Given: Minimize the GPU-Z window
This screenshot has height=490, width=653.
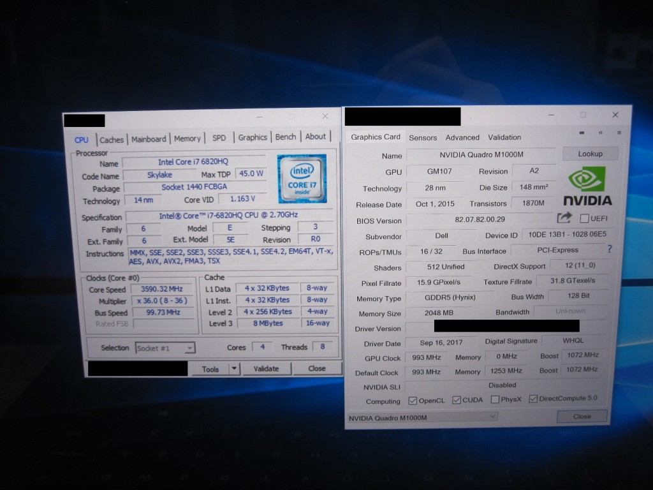Looking at the screenshot, I should click(551, 115).
